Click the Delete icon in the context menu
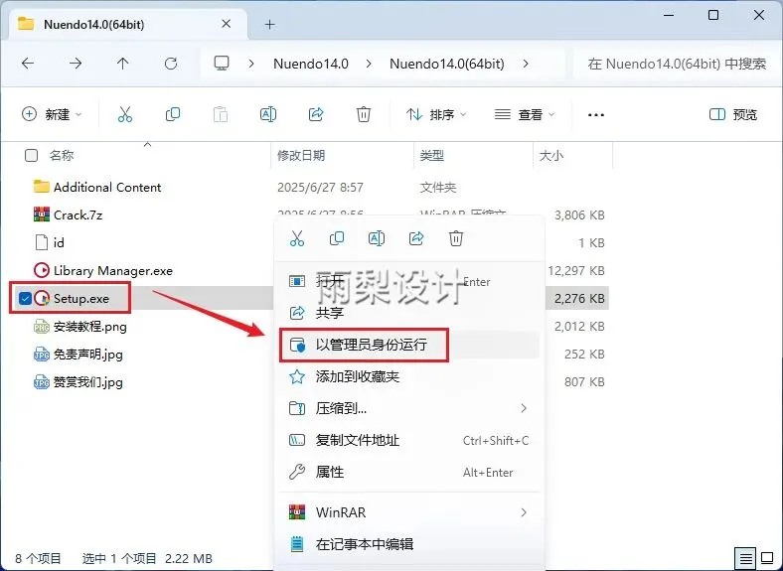Viewport: 783px width, 571px height. point(456,238)
